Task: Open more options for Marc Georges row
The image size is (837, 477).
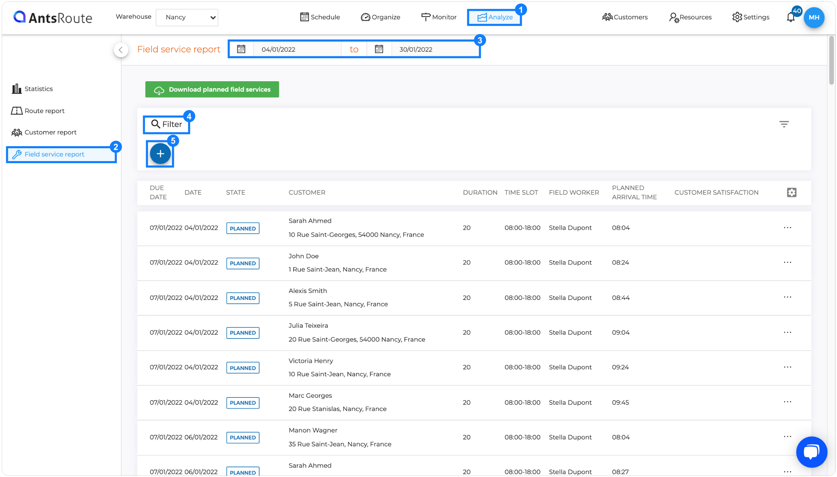Action: point(787,402)
